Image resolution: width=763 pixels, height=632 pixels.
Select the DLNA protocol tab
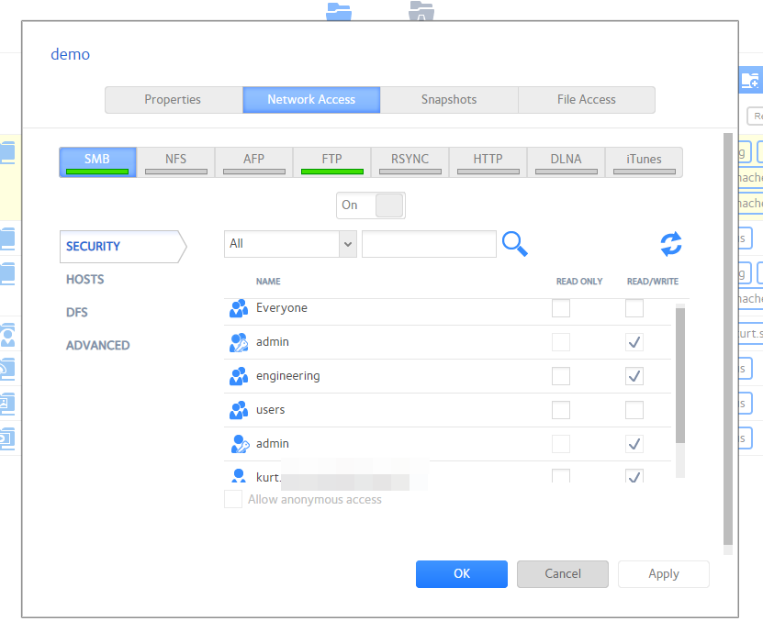coord(566,162)
